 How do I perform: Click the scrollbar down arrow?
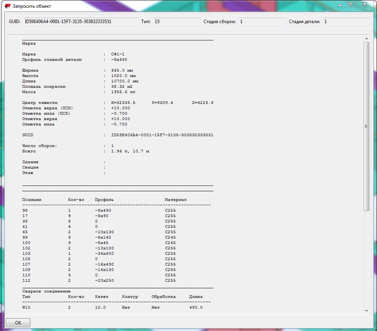[x=367, y=311]
